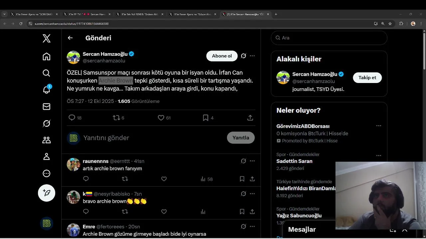Open more menu on nesyribabisko comment
The image size is (426, 239).
pyautogui.click(x=252, y=194)
